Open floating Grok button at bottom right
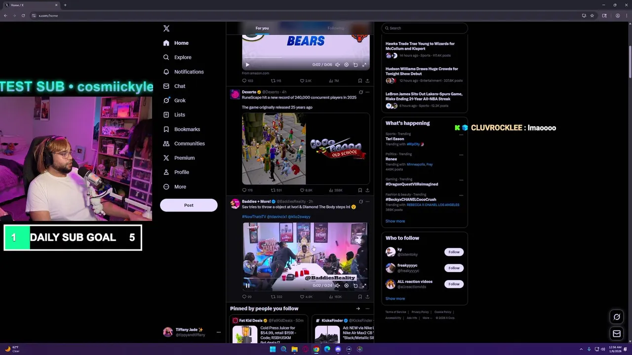The width and height of the screenshot is (632, 355). [617, 317]
